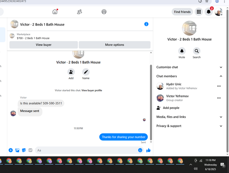
Task: Click the Name edit pencil icon
Action: [86, 72]
